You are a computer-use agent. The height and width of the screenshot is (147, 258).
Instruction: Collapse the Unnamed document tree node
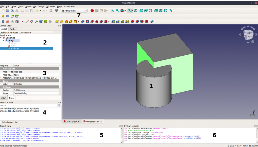pyautogui.click(x=1, y=38)
